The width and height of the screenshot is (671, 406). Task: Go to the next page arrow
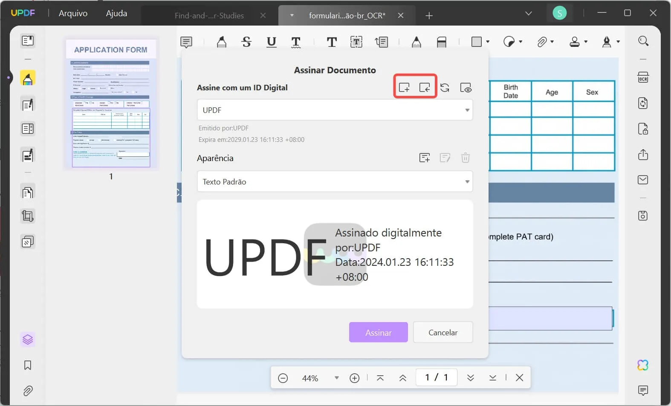pos(471,378)
